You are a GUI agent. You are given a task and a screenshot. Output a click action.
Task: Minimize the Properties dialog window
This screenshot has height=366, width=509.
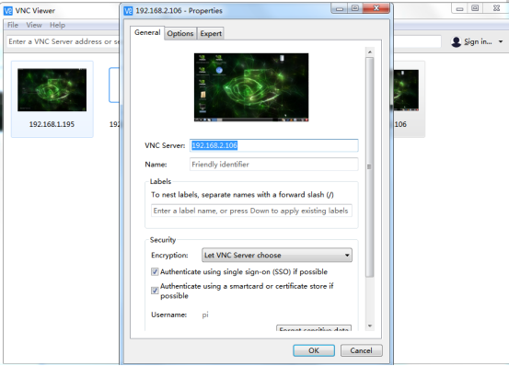coord(340,8)
